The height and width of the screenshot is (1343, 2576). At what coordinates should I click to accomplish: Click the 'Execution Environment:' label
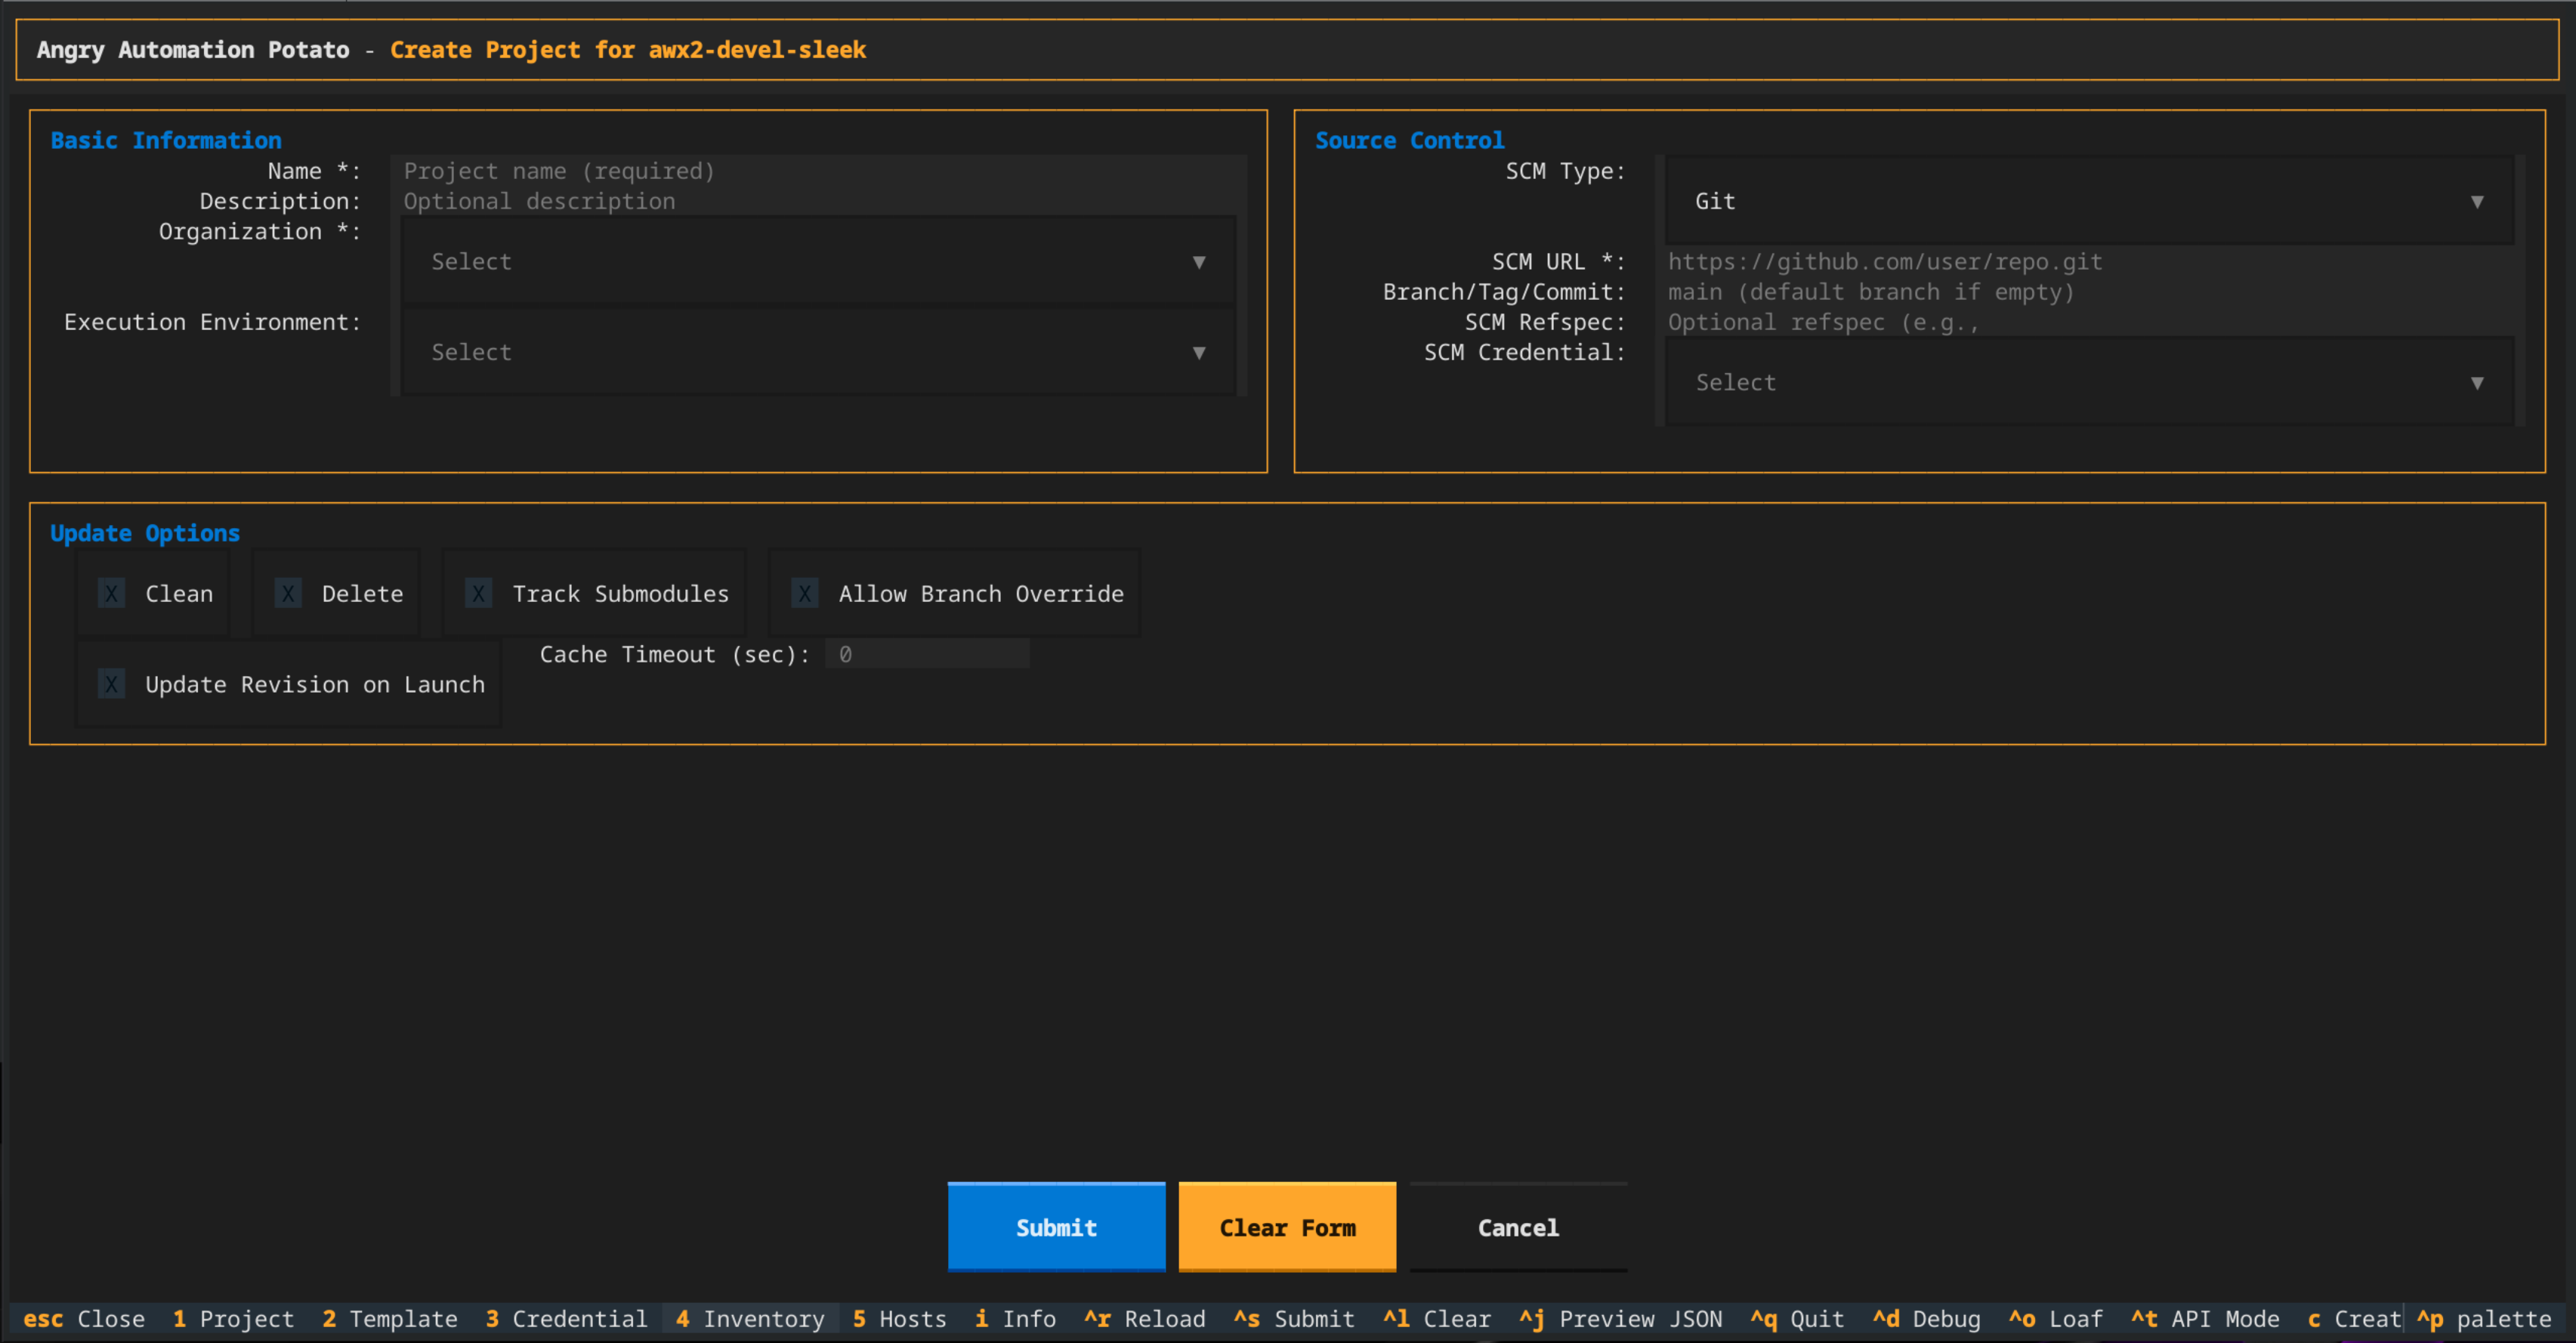pyautogui.click(x=212, y=322)
